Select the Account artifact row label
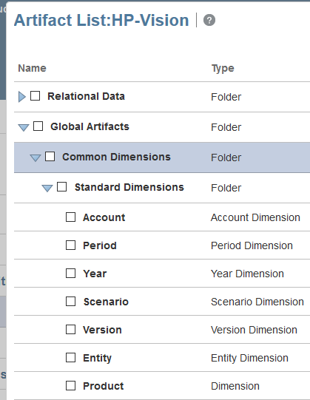 104,217
